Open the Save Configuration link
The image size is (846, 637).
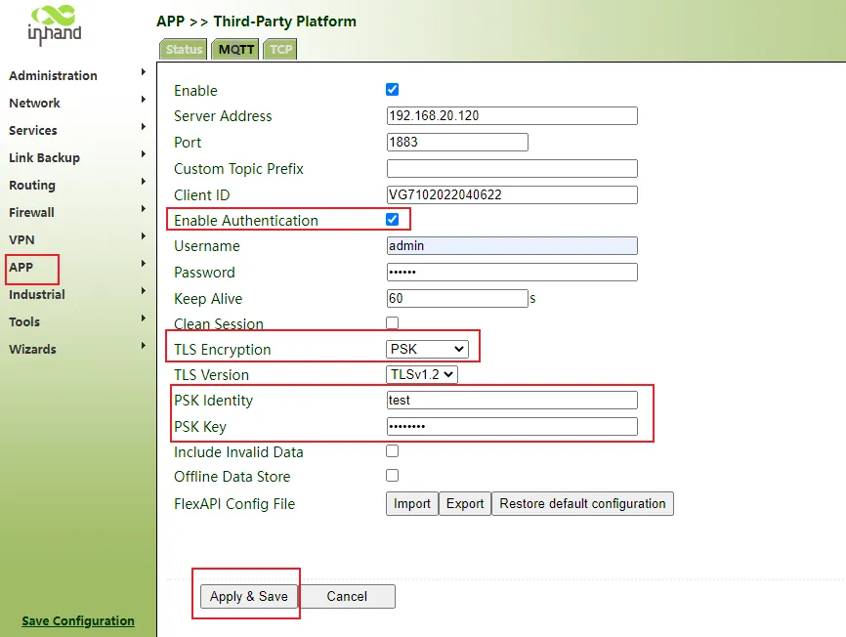78,620
